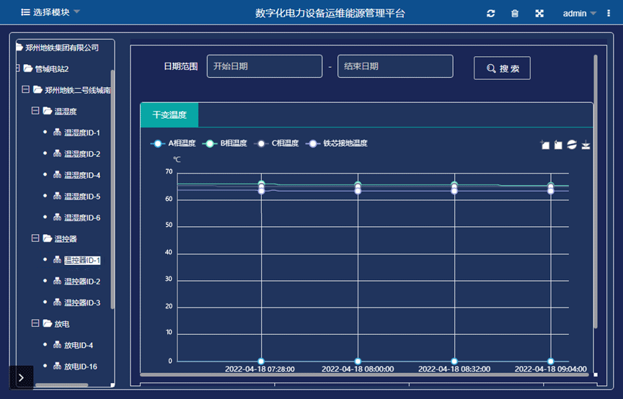Select 温湿度ID-6 in the tree
Screen dimensions: 623x399
point(82,218)
